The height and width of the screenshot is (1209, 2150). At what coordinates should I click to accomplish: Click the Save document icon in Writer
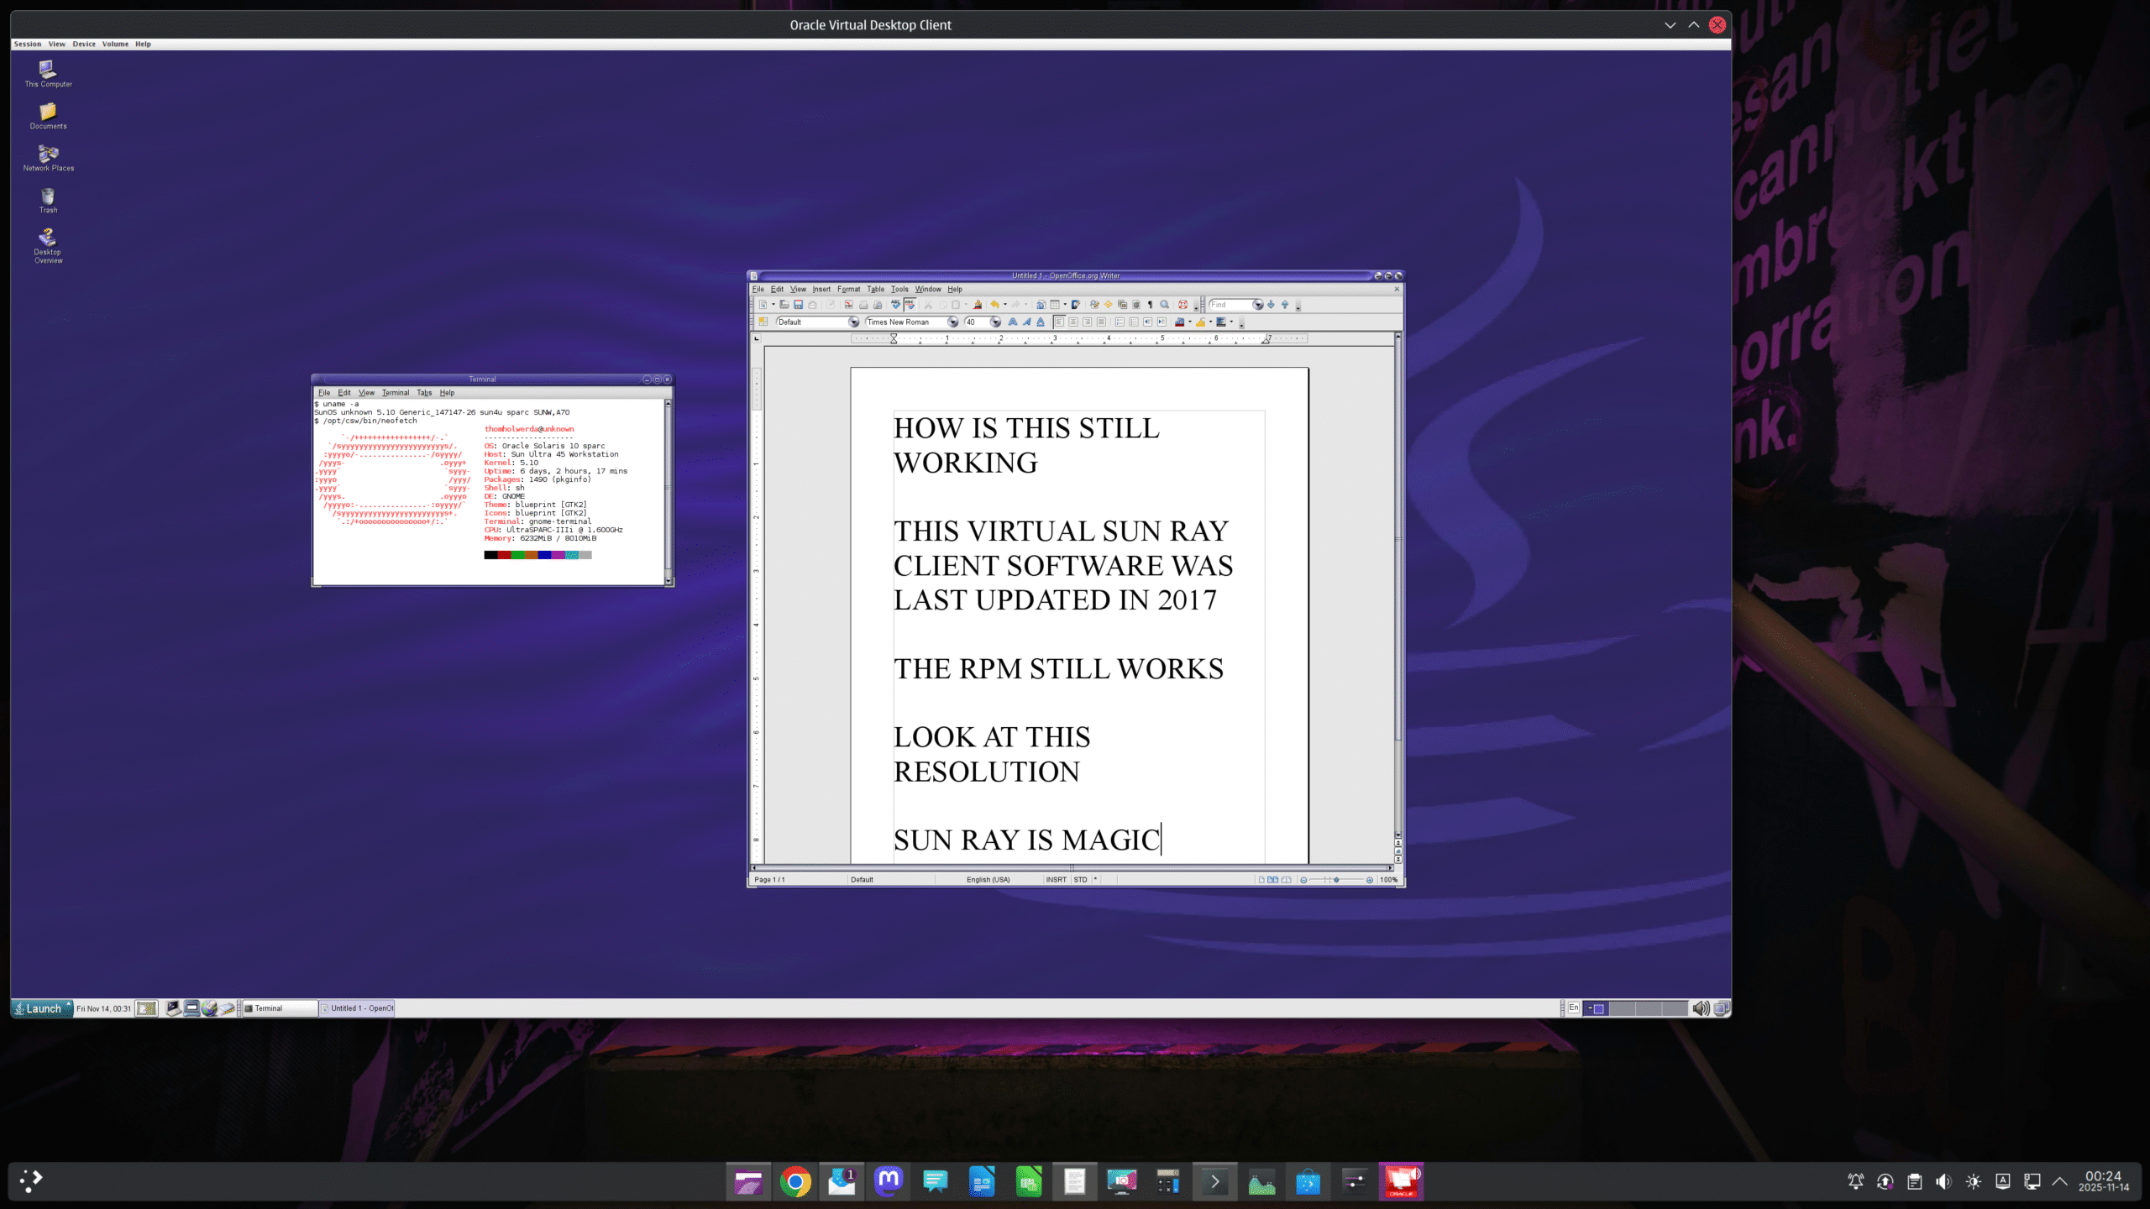click(798, 305)
